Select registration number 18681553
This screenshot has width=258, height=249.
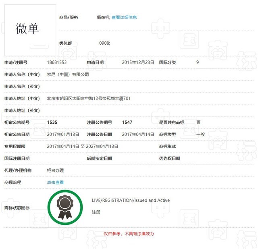[x=57, y=62]
